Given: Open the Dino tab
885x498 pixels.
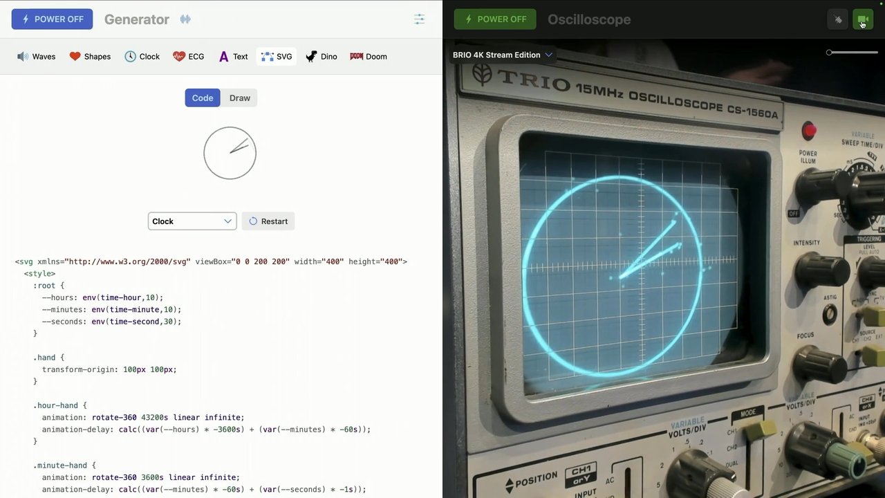Looking at the screenshot, I should pyautogui.click(x=322, y=57).
